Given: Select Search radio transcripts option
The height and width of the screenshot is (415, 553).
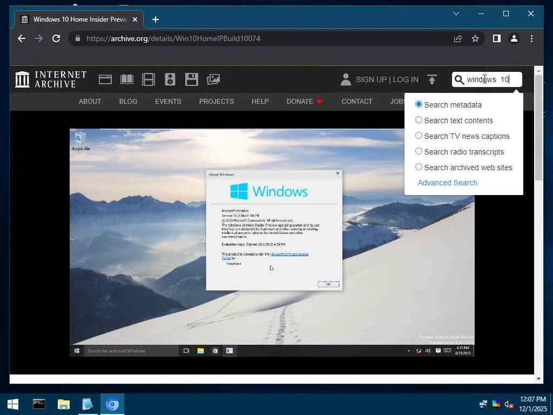Looking at the screenshot, I should (x=419, y=151).
